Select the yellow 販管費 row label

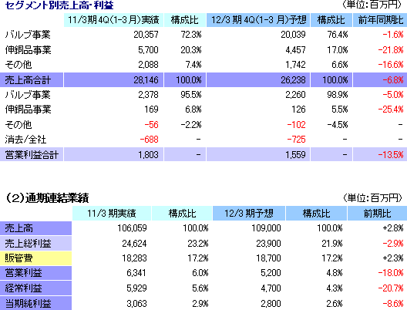pyautogui.click(x=35, y=258)
